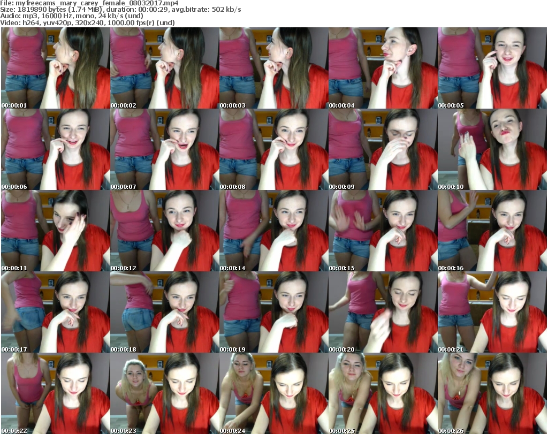Pick the thumbnail stamped 00:00:17
The width and height of the screenshot is (548, 434).
click(x=56, y=313)
